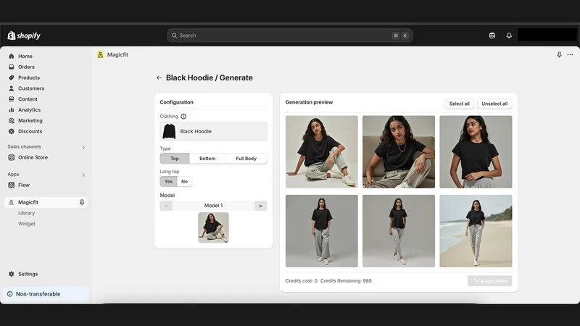
Task: Select studio walking preview on gray backdrop
Action: click(399, 231)
